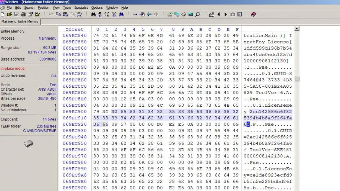The height and width of the screenshot is (191, 340).
Task: Click the Replace Text icon
Action: point(107,14)
